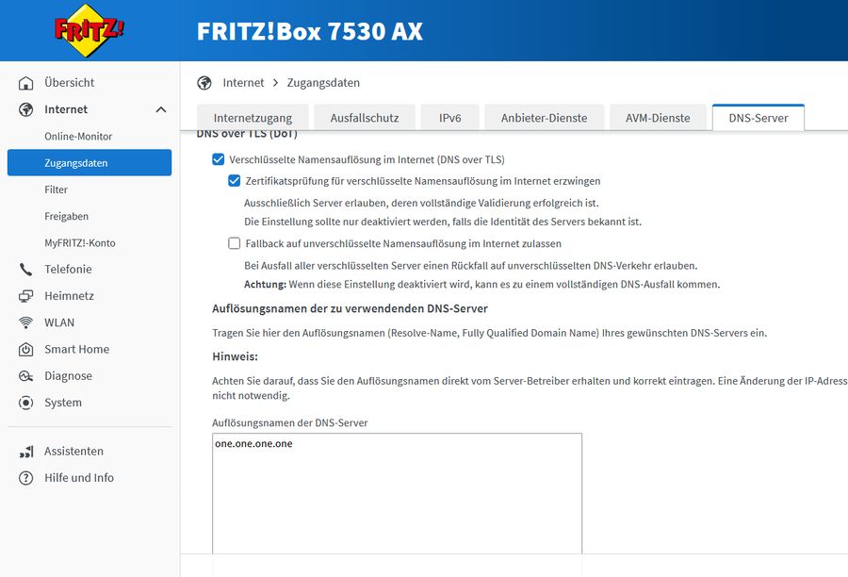Screen dimensions: 848x577
Task: Click the Internet breadcrumb link
Action: (243, 83)
